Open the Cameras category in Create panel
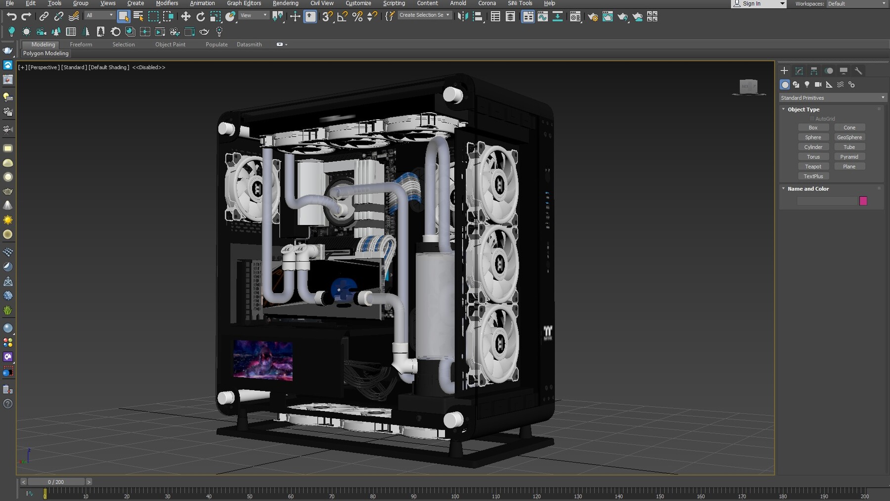The height and width of the screenshot is (501, 890). [818, 85]
